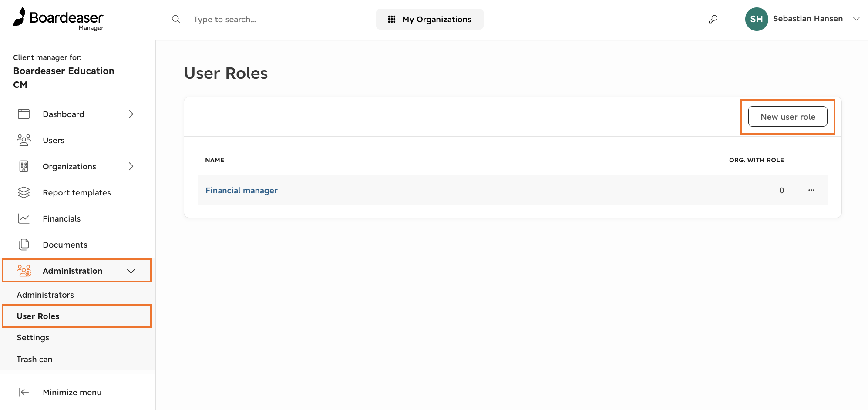Open the Documents page

tap(65, 245)
